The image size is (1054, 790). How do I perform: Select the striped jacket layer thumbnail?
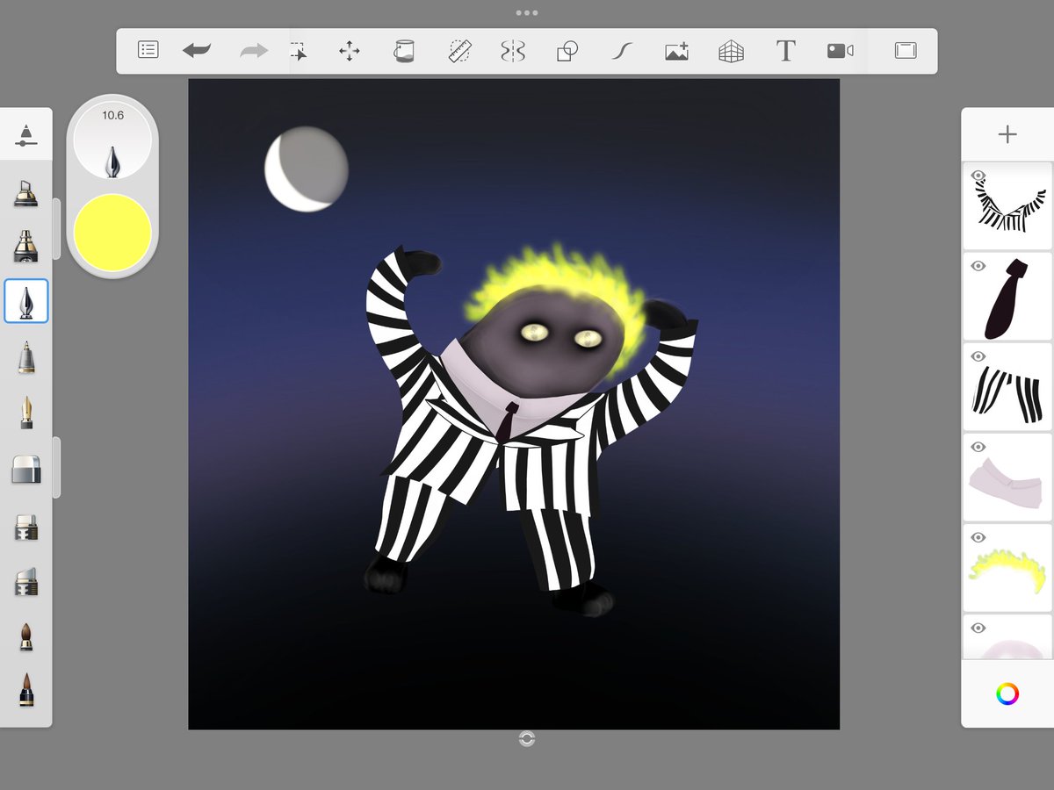(1007, 206)
